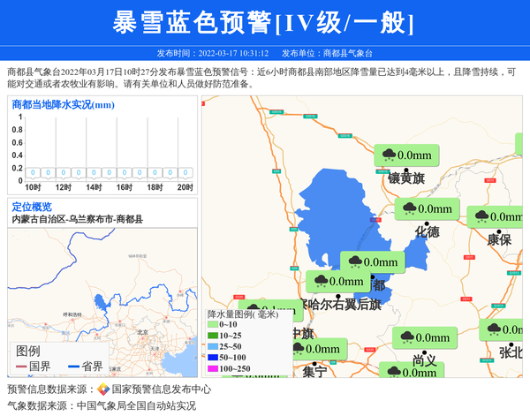Click the snow cloud icon above 化德
Screen dimensions: 530x416
409,208
